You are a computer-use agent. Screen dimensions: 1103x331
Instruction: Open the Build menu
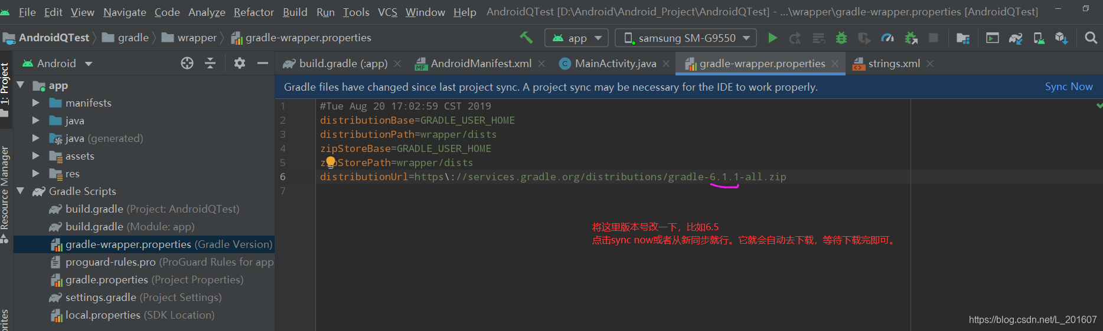(295, 12)
